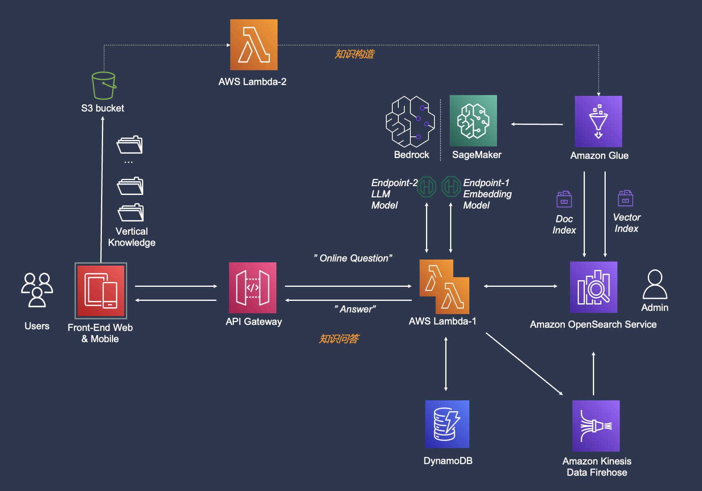Select the "Amazon OpenSearch Service" label

pos(593,325)
